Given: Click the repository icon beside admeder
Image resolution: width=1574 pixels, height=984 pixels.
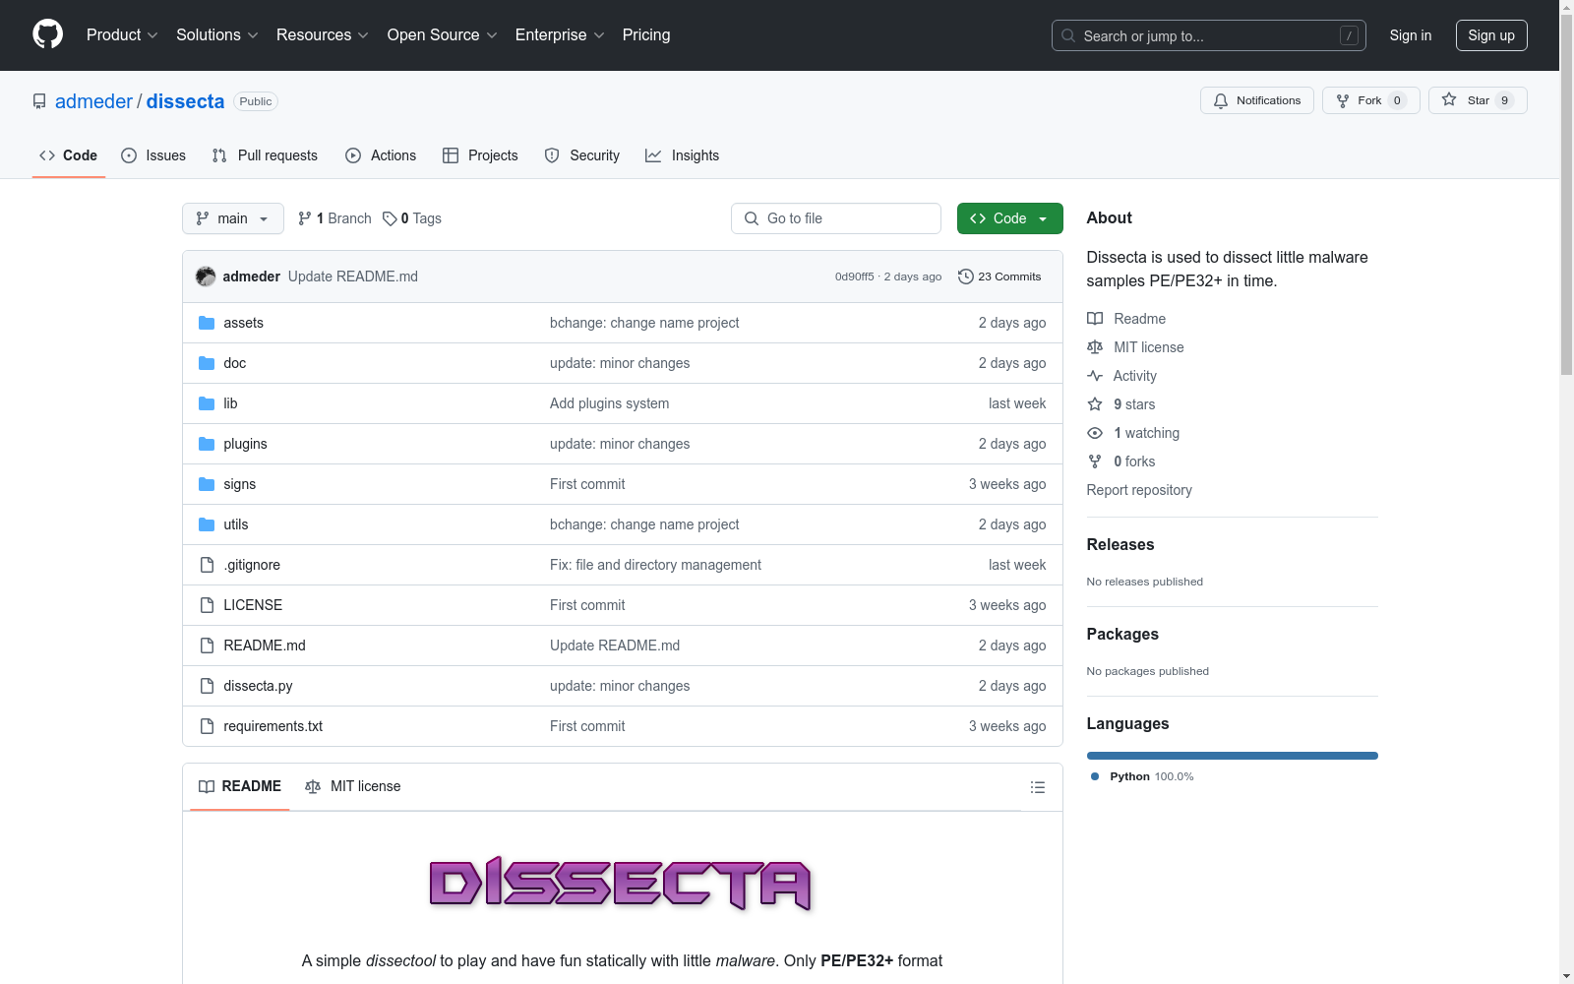Looking at the screenshot, I should tap(39, 101).
